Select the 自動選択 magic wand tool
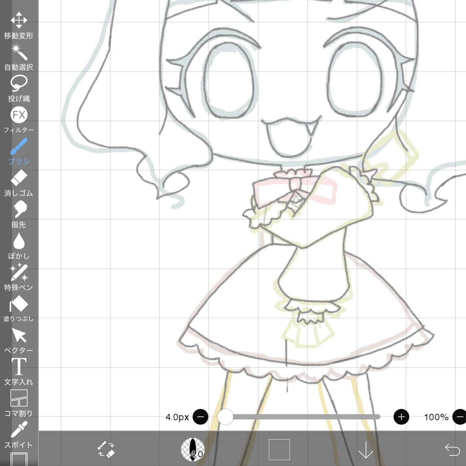 pyautogui.click(x=19, y=58)
